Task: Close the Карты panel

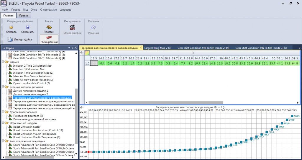Action: pyautogui.click(x=76, y=48)
